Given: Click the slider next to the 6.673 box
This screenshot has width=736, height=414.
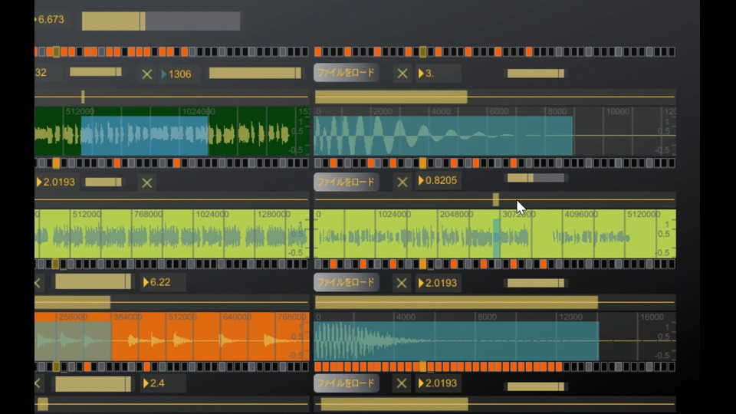Looking at the screenshot, I should click(161, 21).
